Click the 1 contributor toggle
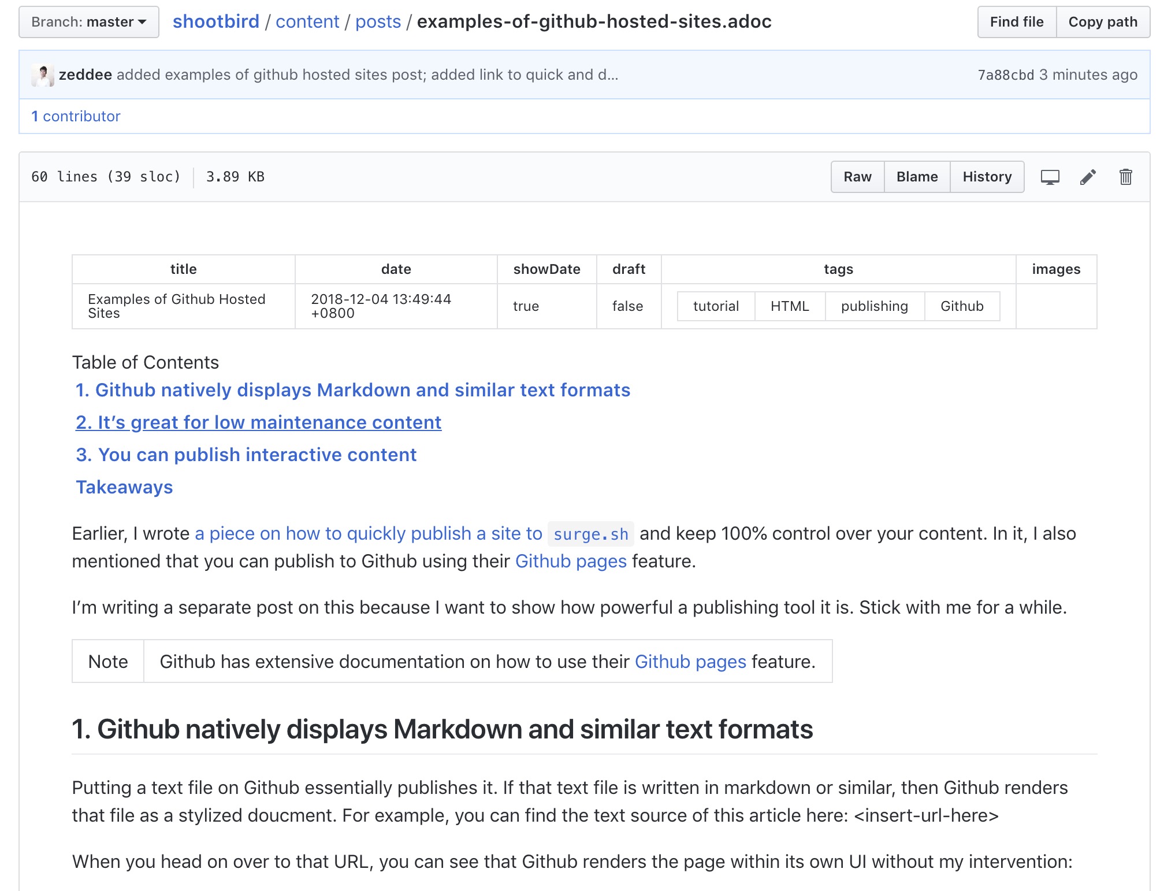The image size is (1175, 891). (77, 115)
